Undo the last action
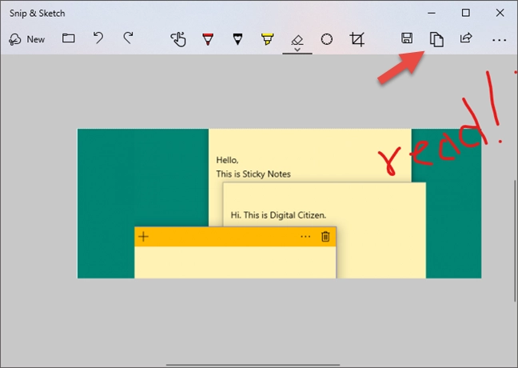 pos(98,38)
